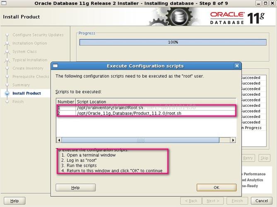The image size is (277, 207).
Task: Click the 100% progress bar
Action: coord(173,42)
